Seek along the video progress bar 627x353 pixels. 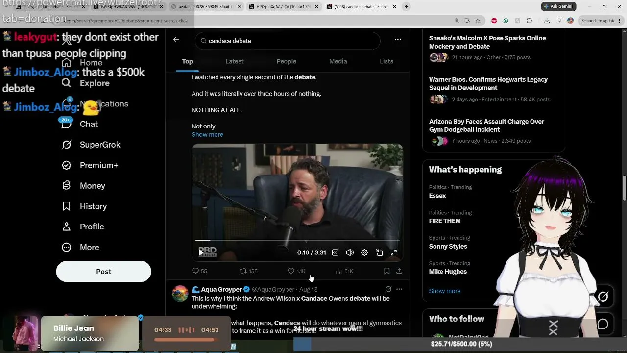tap(297, 240)
